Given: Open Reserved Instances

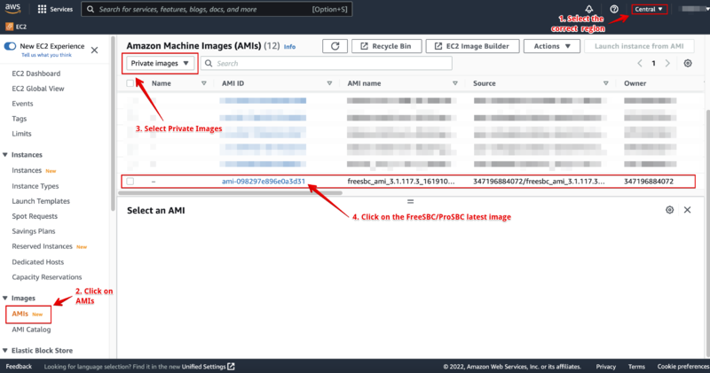Looking at the screenshot, I should 42,246.
